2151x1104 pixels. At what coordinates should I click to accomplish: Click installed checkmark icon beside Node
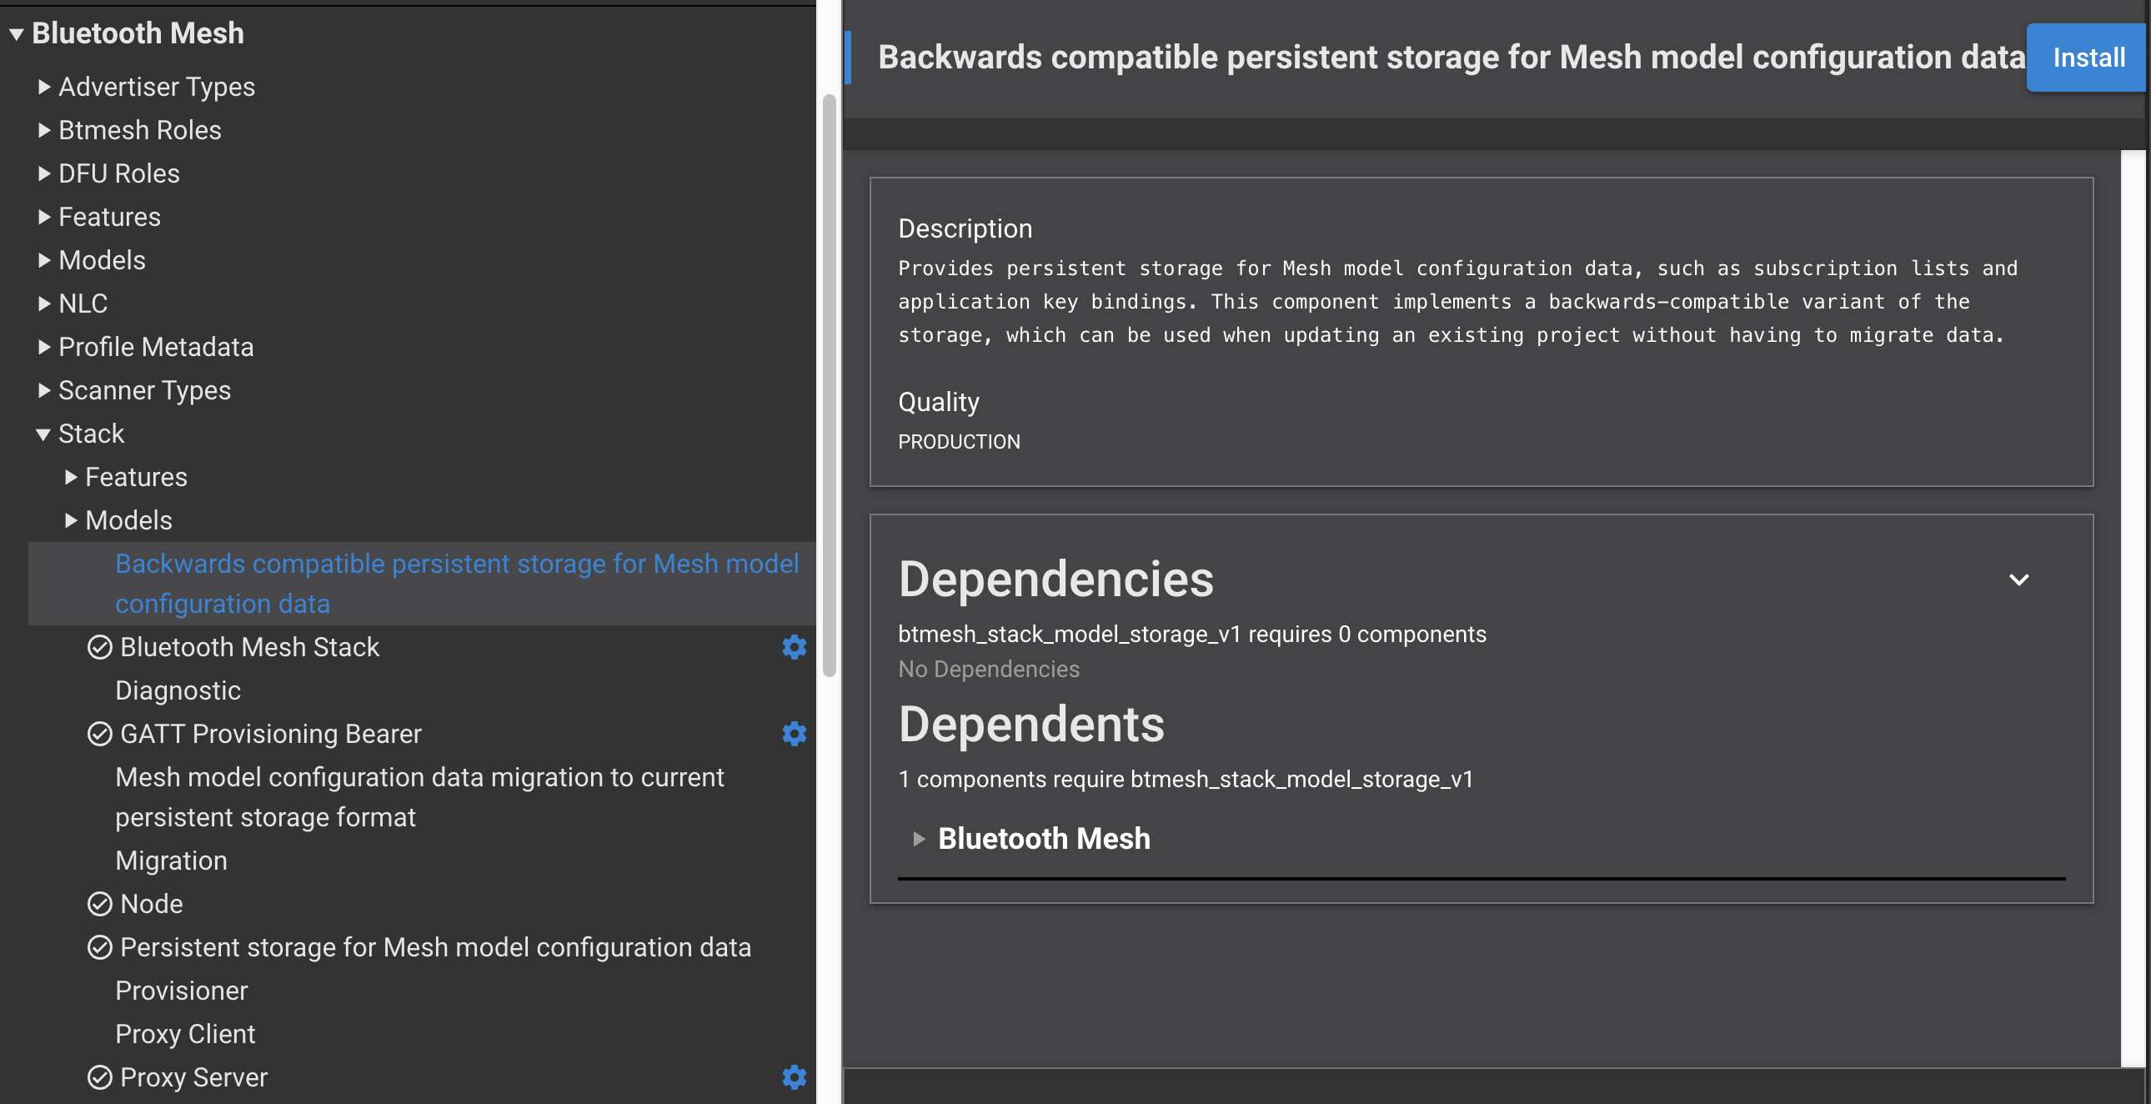coord(99,905)
